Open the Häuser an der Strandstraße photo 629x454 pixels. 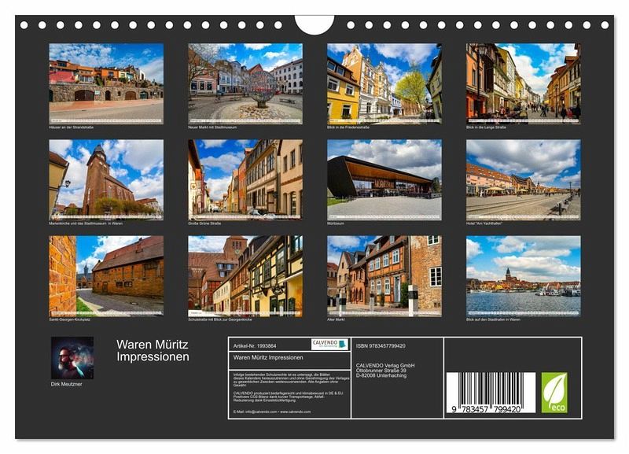point(106,83)
